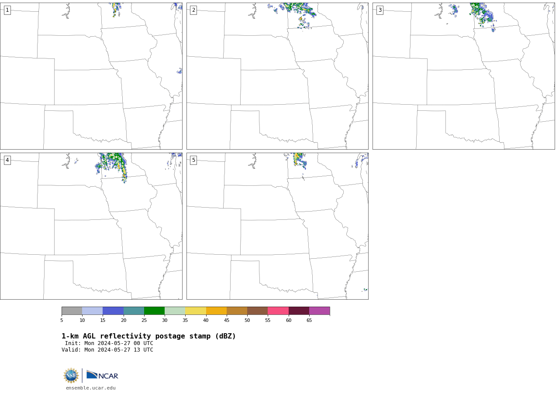Click the "Valid: Mon 2024-05-27 13 UTC" line
Viewport: 559px width, 393px height.
click(x=107, y=350)
